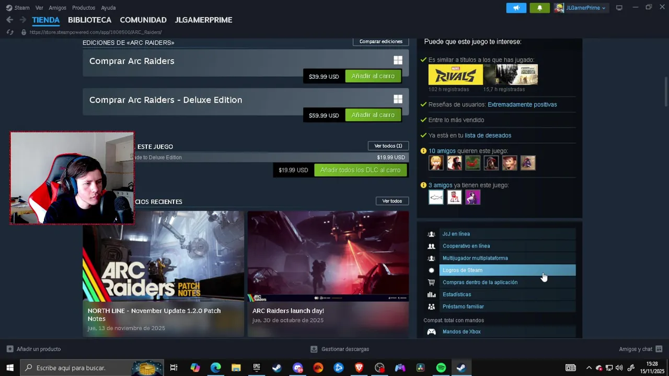669x376 pixels.
Task: Add Deluxe Edition $59.99 to cart
Action: click(x=373, y=115)
